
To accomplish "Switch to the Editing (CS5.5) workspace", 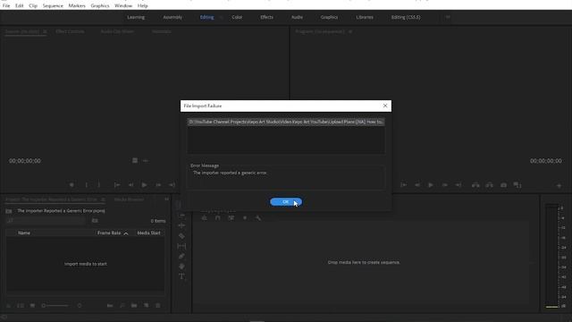I will pyautogui.click(x=406, y=17).
